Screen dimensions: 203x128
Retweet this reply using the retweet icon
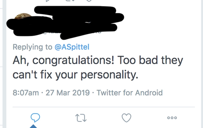(x=81, y=118)
